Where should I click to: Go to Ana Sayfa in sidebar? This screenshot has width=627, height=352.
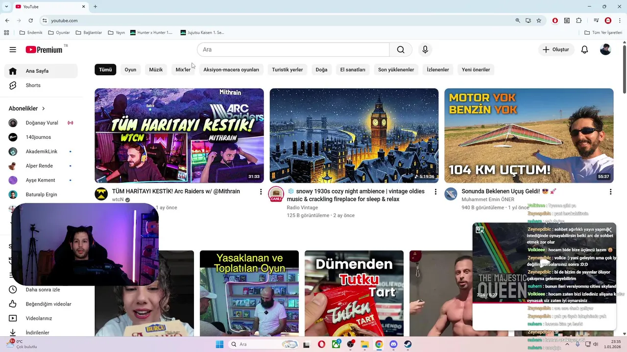tap(41, 71)
